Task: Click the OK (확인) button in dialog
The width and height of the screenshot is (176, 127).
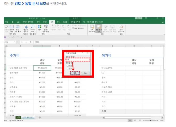Action: (75, 73)
